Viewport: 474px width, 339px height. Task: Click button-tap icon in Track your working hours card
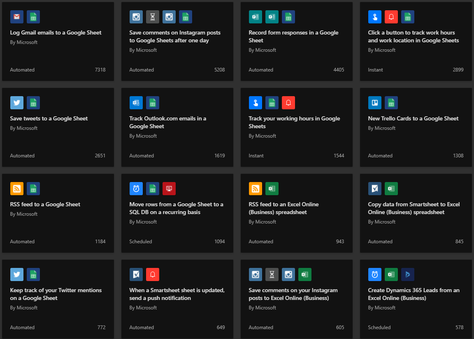pyautogui.click(x=256, y=103)
